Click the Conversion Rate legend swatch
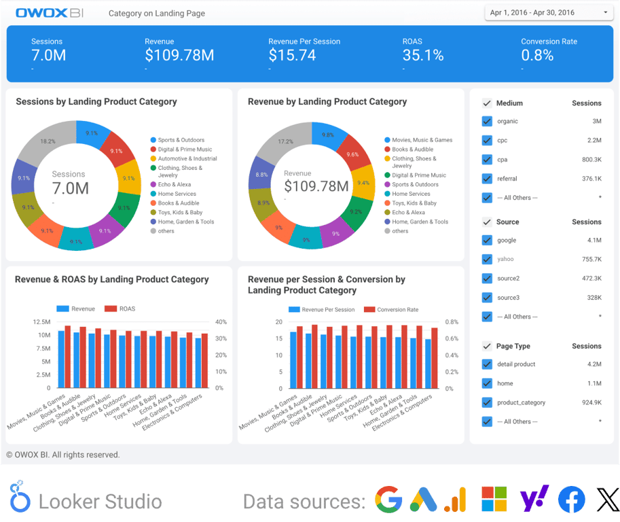Viewport: 620px width, 522px height. pos(369,309)
